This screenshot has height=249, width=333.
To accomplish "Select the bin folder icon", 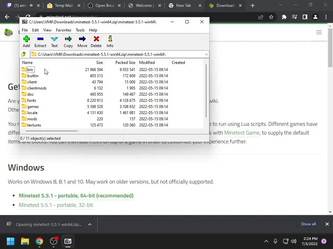I will 24,69.
